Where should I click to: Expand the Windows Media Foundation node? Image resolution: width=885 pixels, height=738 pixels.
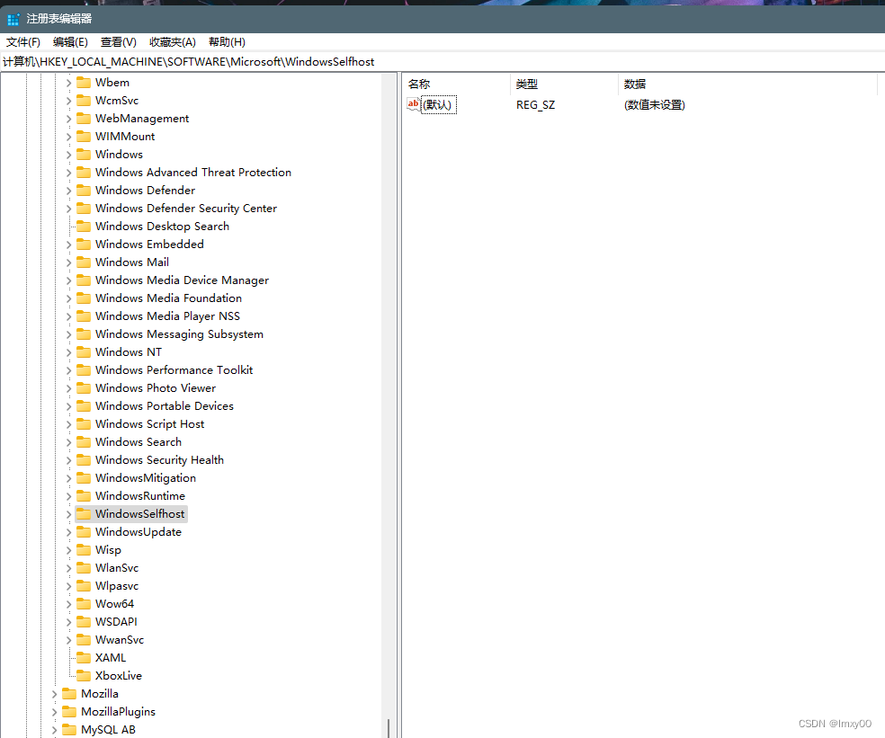click(68, 298)
